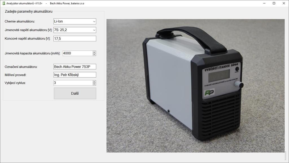Open the Chemie akumulátoru Li-Ion dropdown
The image size is (289, 163).
pyautogui.click(x=75, y=21)
